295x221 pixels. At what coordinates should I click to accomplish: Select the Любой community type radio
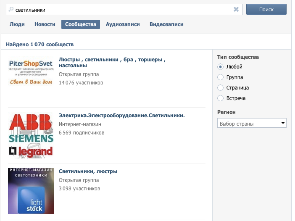point(220,67)
